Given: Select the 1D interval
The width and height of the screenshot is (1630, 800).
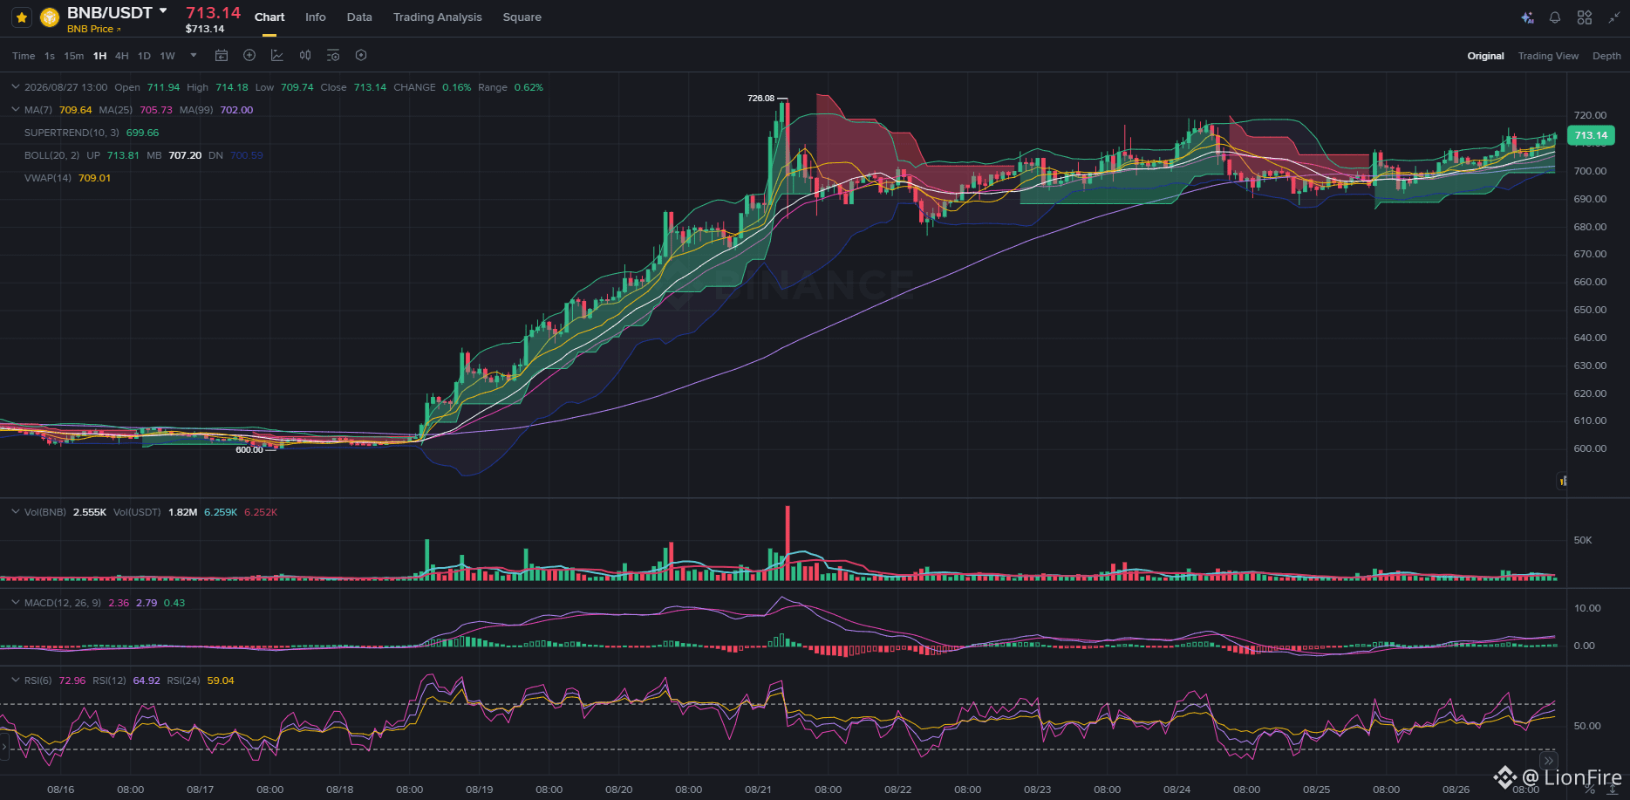Looking at the screenshot, I should 145,56.
